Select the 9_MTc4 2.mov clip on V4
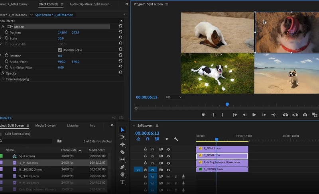This screenshot has width=319, height=194. 222,149
